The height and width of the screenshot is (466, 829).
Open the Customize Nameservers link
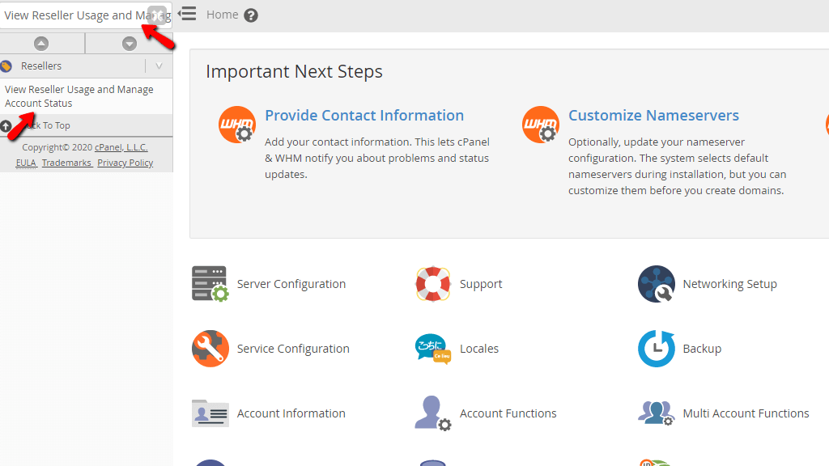click(653, 115)
